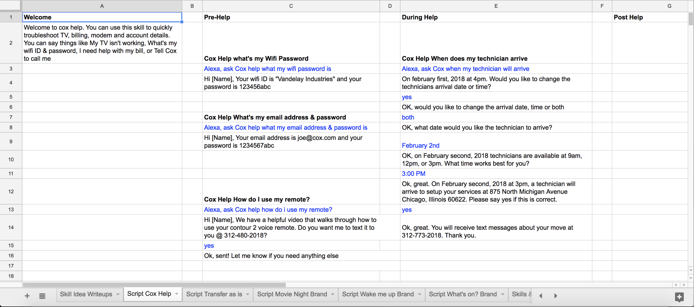
Task: Select row 2 header
Action: pos(11,43)
